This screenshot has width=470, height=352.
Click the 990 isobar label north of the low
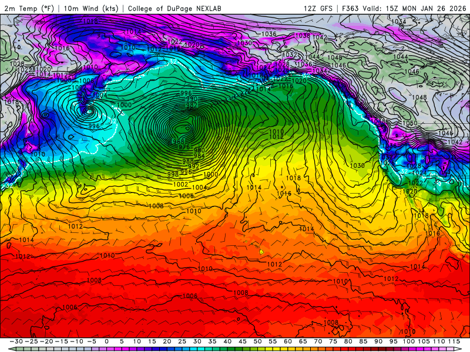tap(192, 99)
